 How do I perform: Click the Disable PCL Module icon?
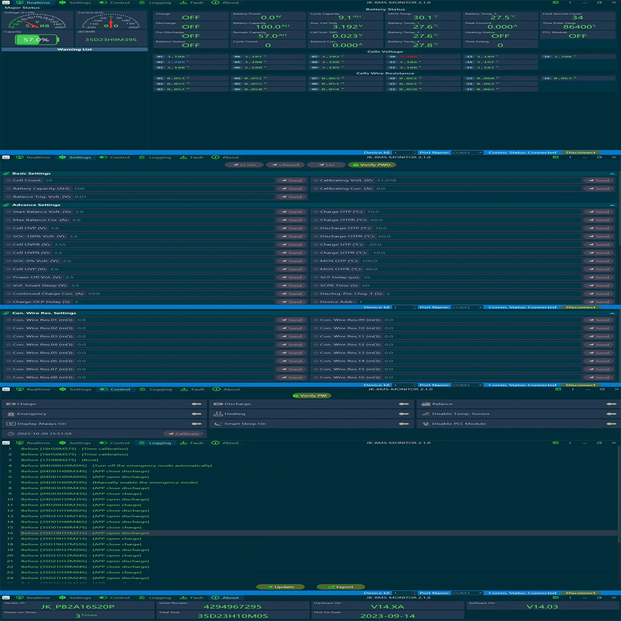[x=425, y=424]
